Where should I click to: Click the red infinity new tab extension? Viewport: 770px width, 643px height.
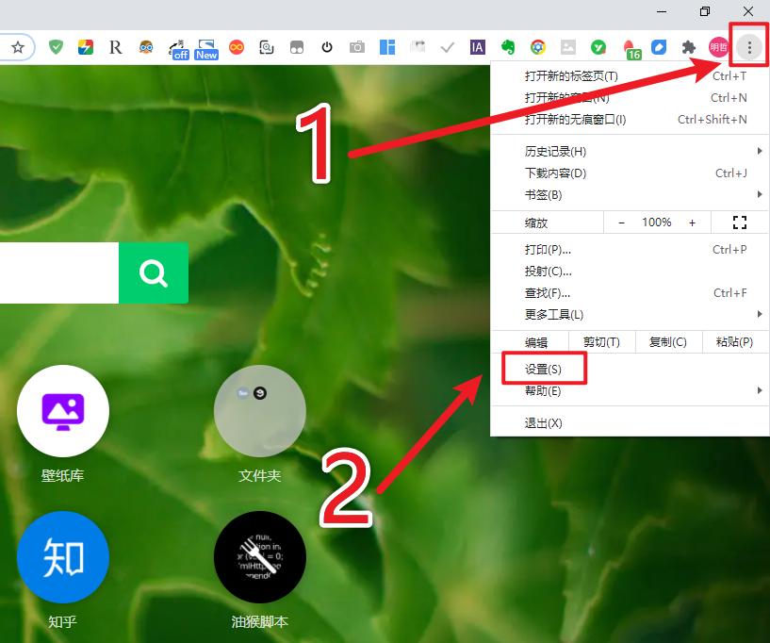click(x=236, y=46)
